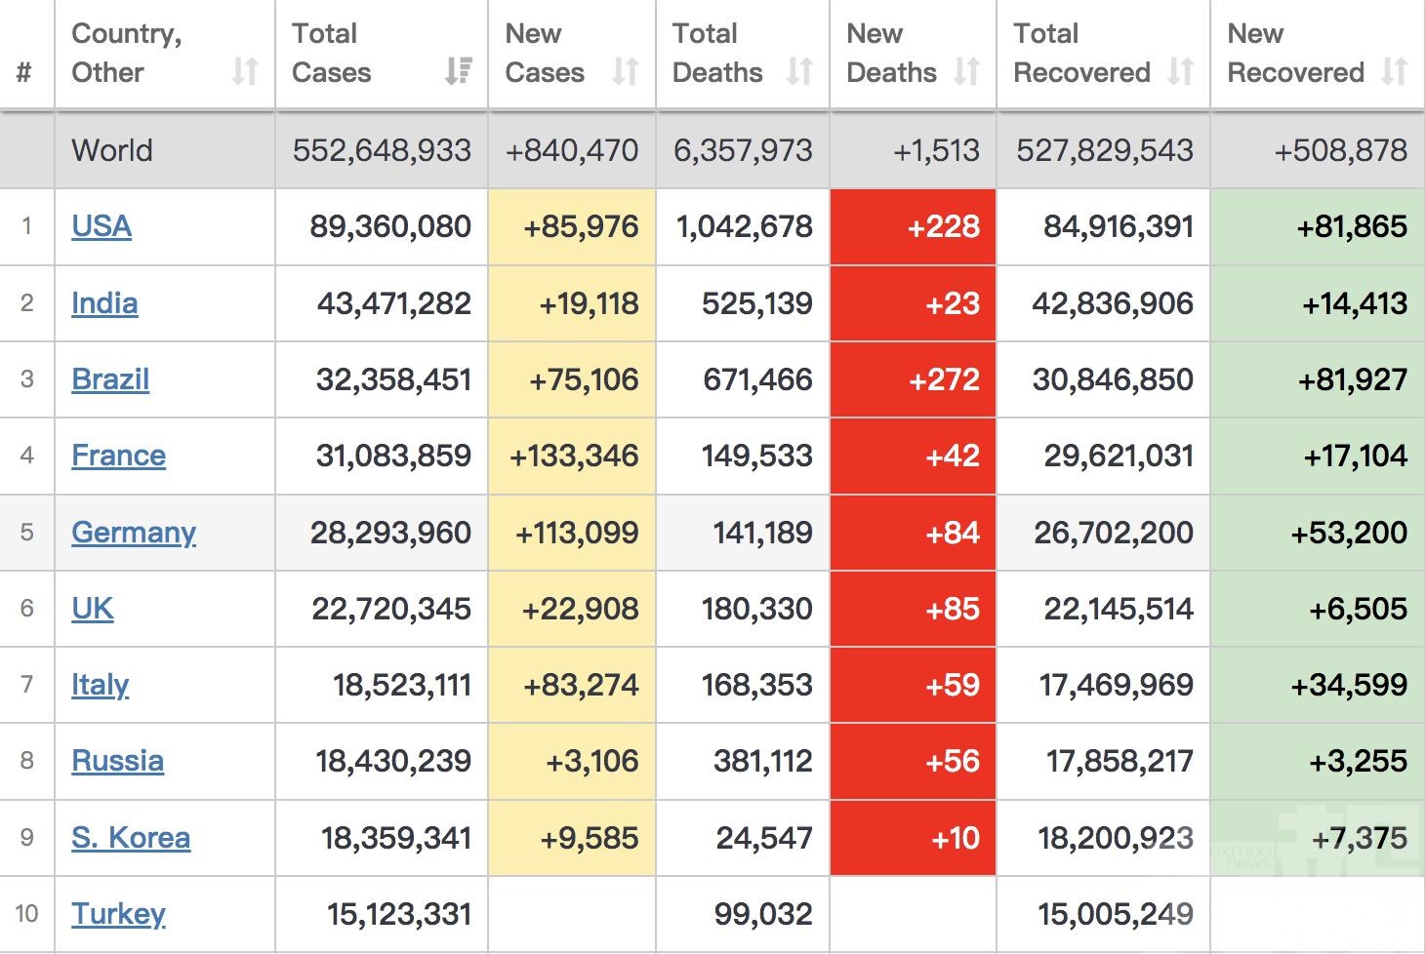Select Turkey total cases 15,123,331

(399, 914)
